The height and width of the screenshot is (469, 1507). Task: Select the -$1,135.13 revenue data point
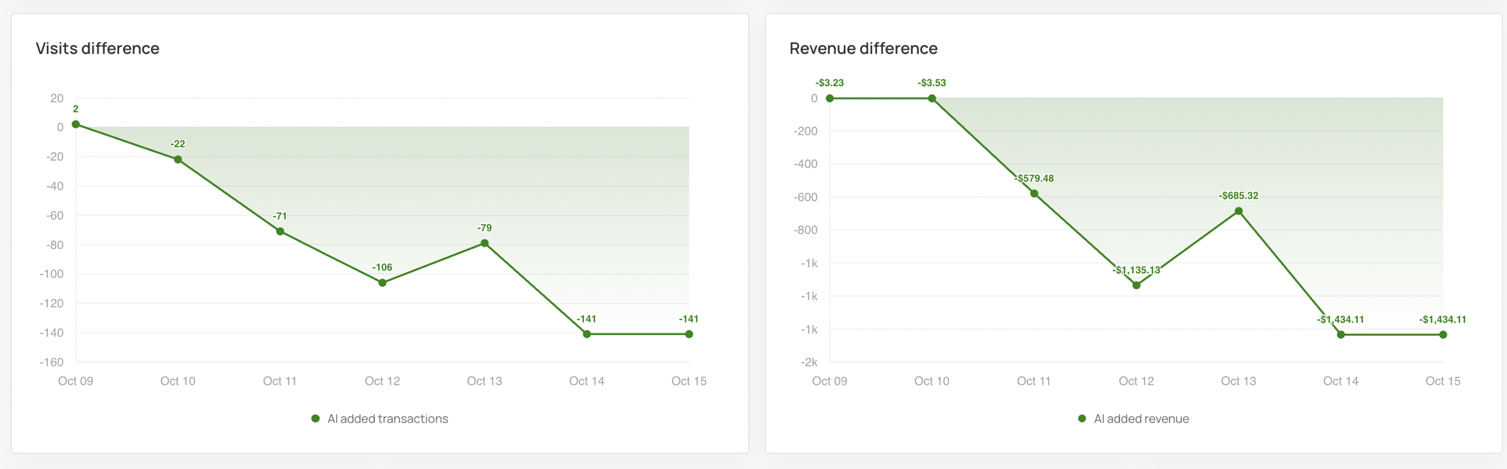point(1136,285)
